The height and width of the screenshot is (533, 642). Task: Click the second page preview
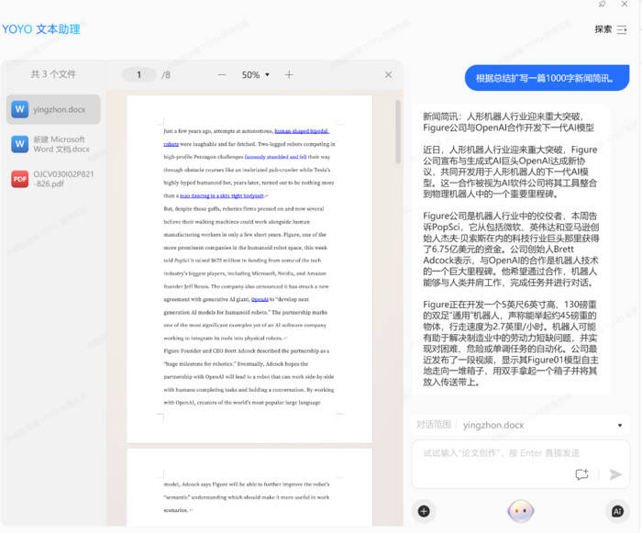(249, 487)
